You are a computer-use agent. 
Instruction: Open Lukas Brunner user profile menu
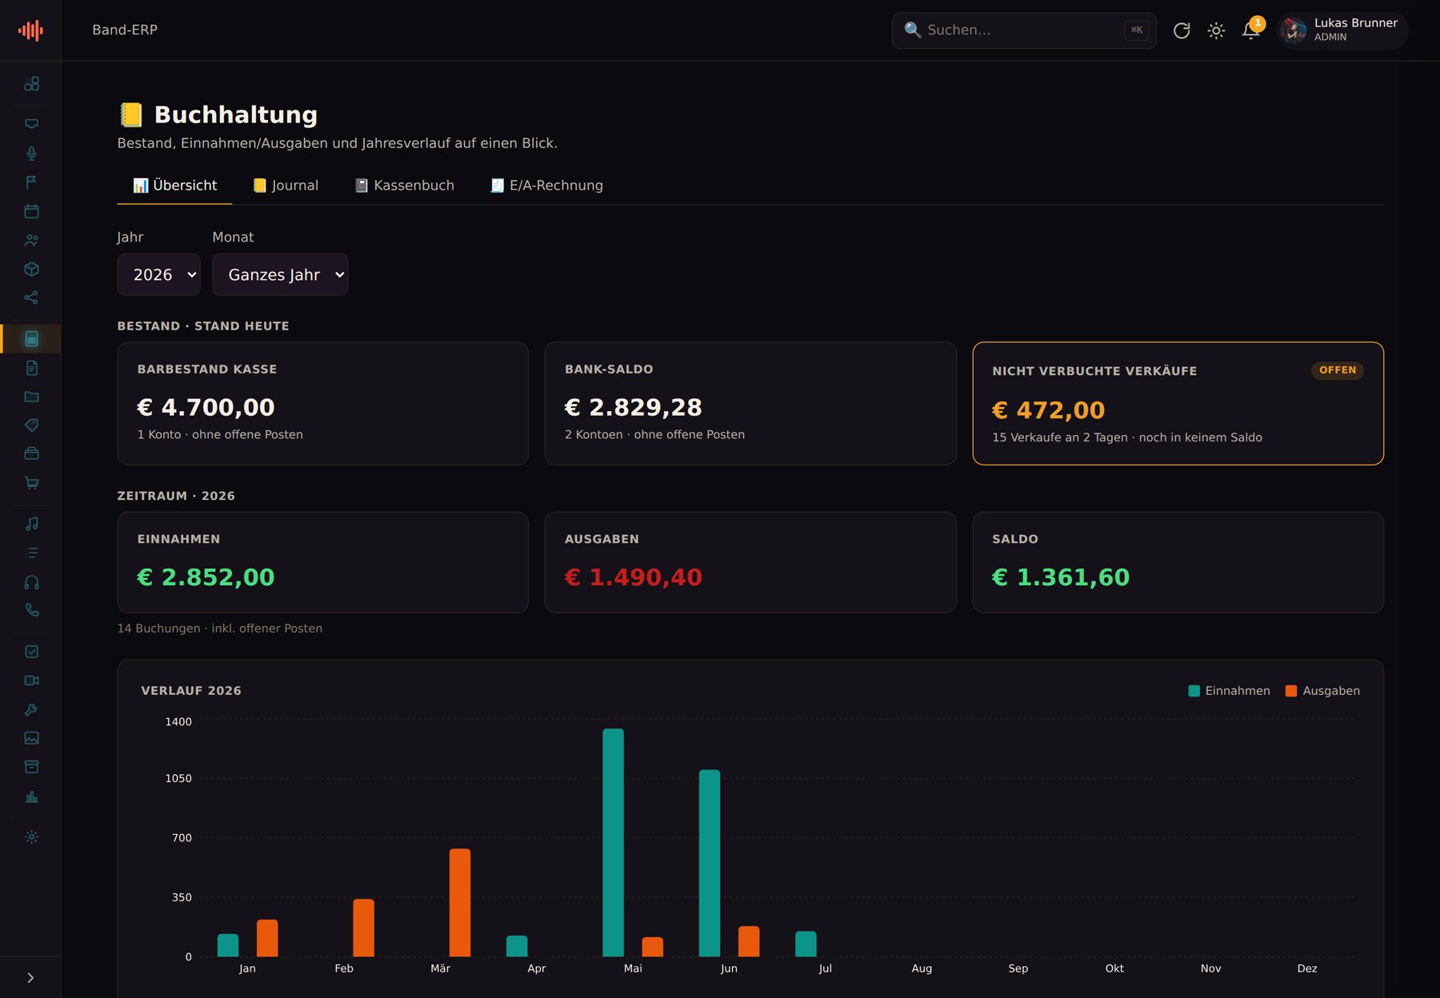point(1342,30)
